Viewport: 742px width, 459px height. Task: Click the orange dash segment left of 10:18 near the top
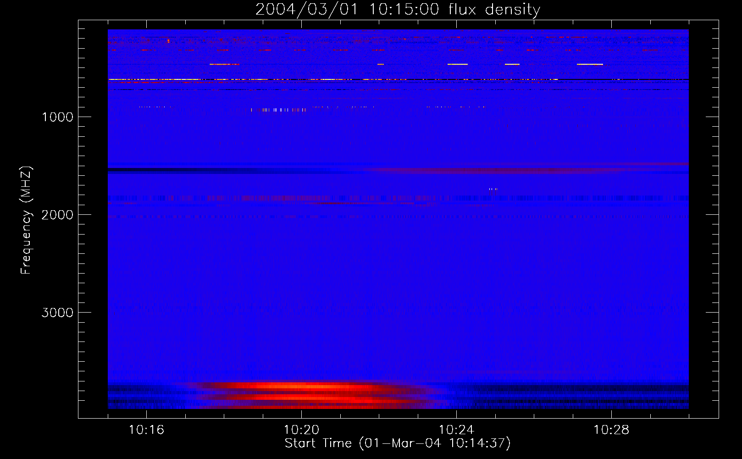(224, 64)
